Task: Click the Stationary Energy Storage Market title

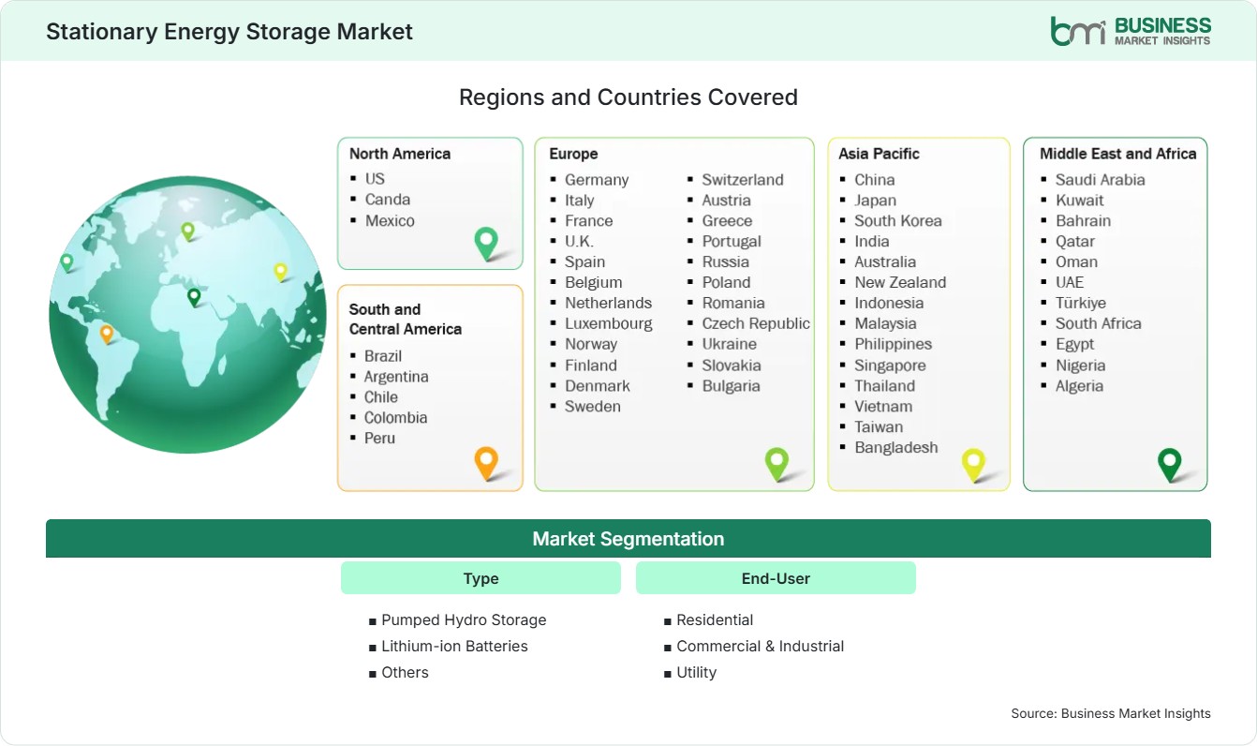Action: [x=229, y=31]
